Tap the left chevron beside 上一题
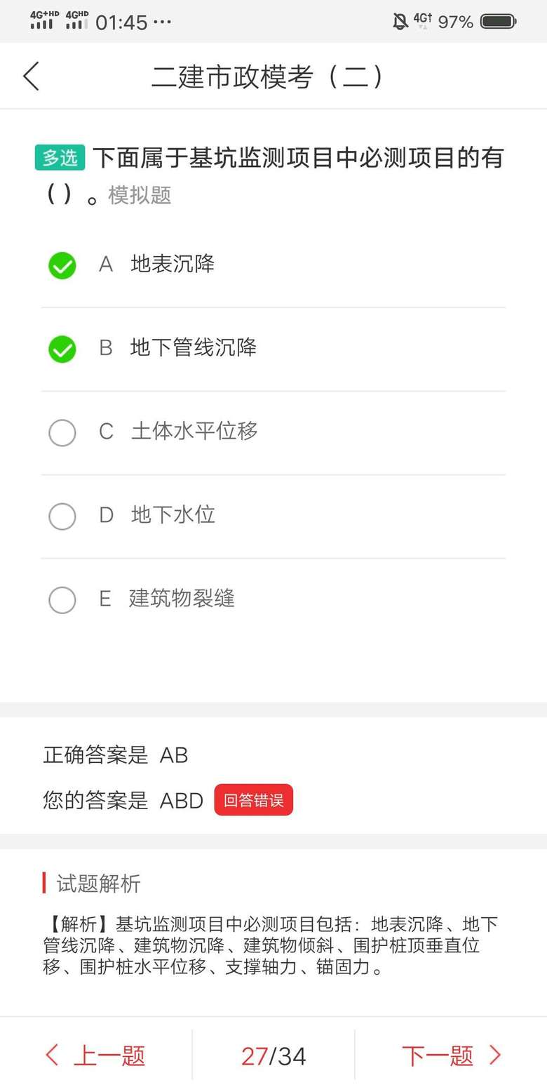547x1092 pixels. coord(52,1055)
